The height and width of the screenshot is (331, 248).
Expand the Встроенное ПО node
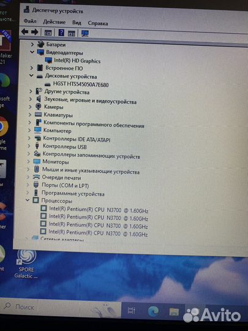[32, 68]
